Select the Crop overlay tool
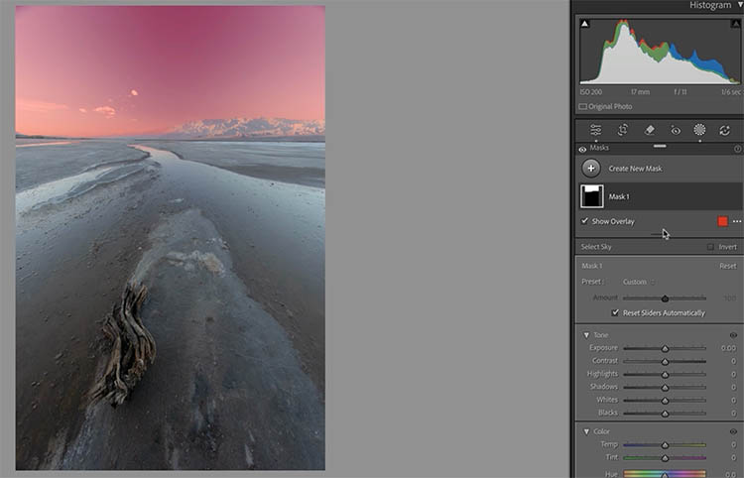The height and width of the screenshot is (478, 744). (623, 130)
